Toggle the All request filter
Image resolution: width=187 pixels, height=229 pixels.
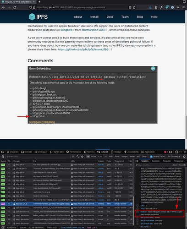pos(88,157)
